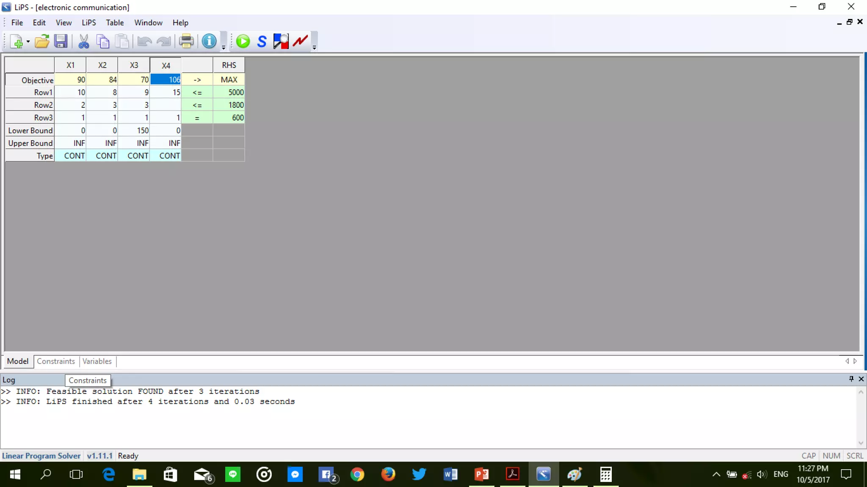Open the Table menu
This screenshot has width=867, height=487.
coord(115,22)
